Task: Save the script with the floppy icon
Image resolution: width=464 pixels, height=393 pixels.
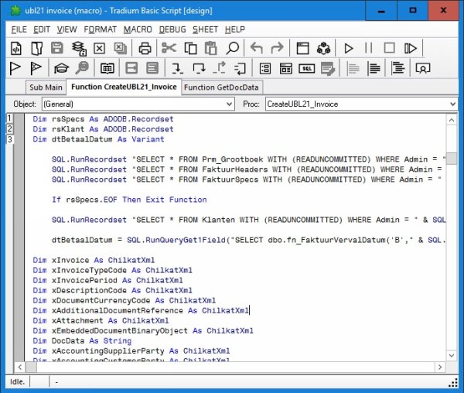Action: tap(57, 48)
